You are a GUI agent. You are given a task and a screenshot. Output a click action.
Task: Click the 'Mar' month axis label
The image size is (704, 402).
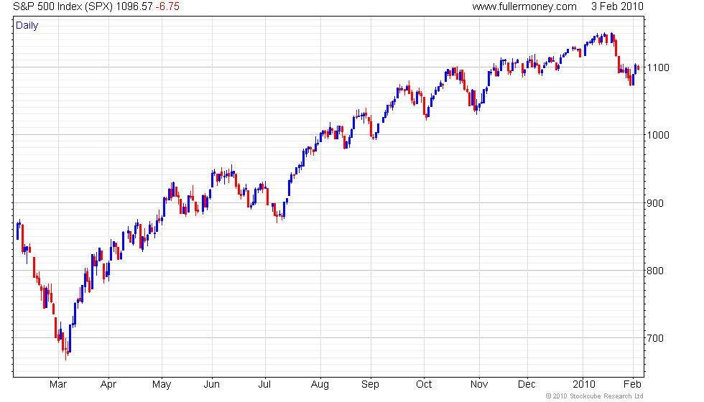tap(58, 384)
